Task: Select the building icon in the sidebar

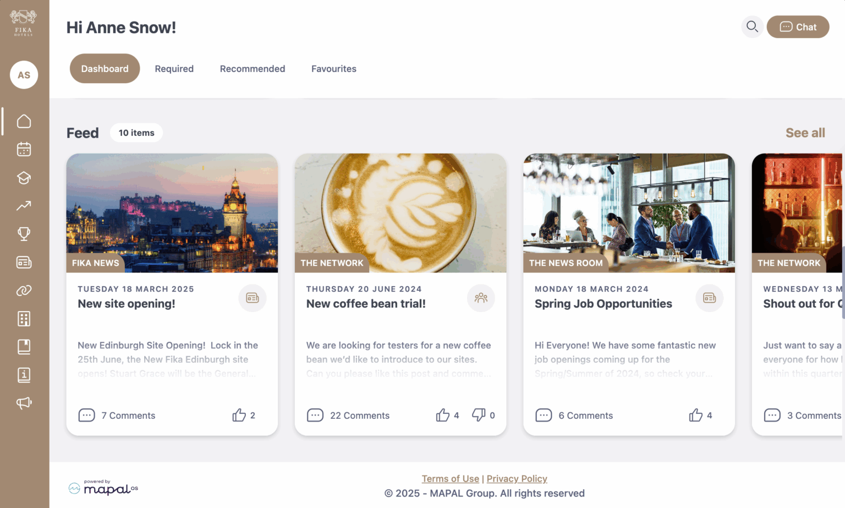Action: coord(24,319)
